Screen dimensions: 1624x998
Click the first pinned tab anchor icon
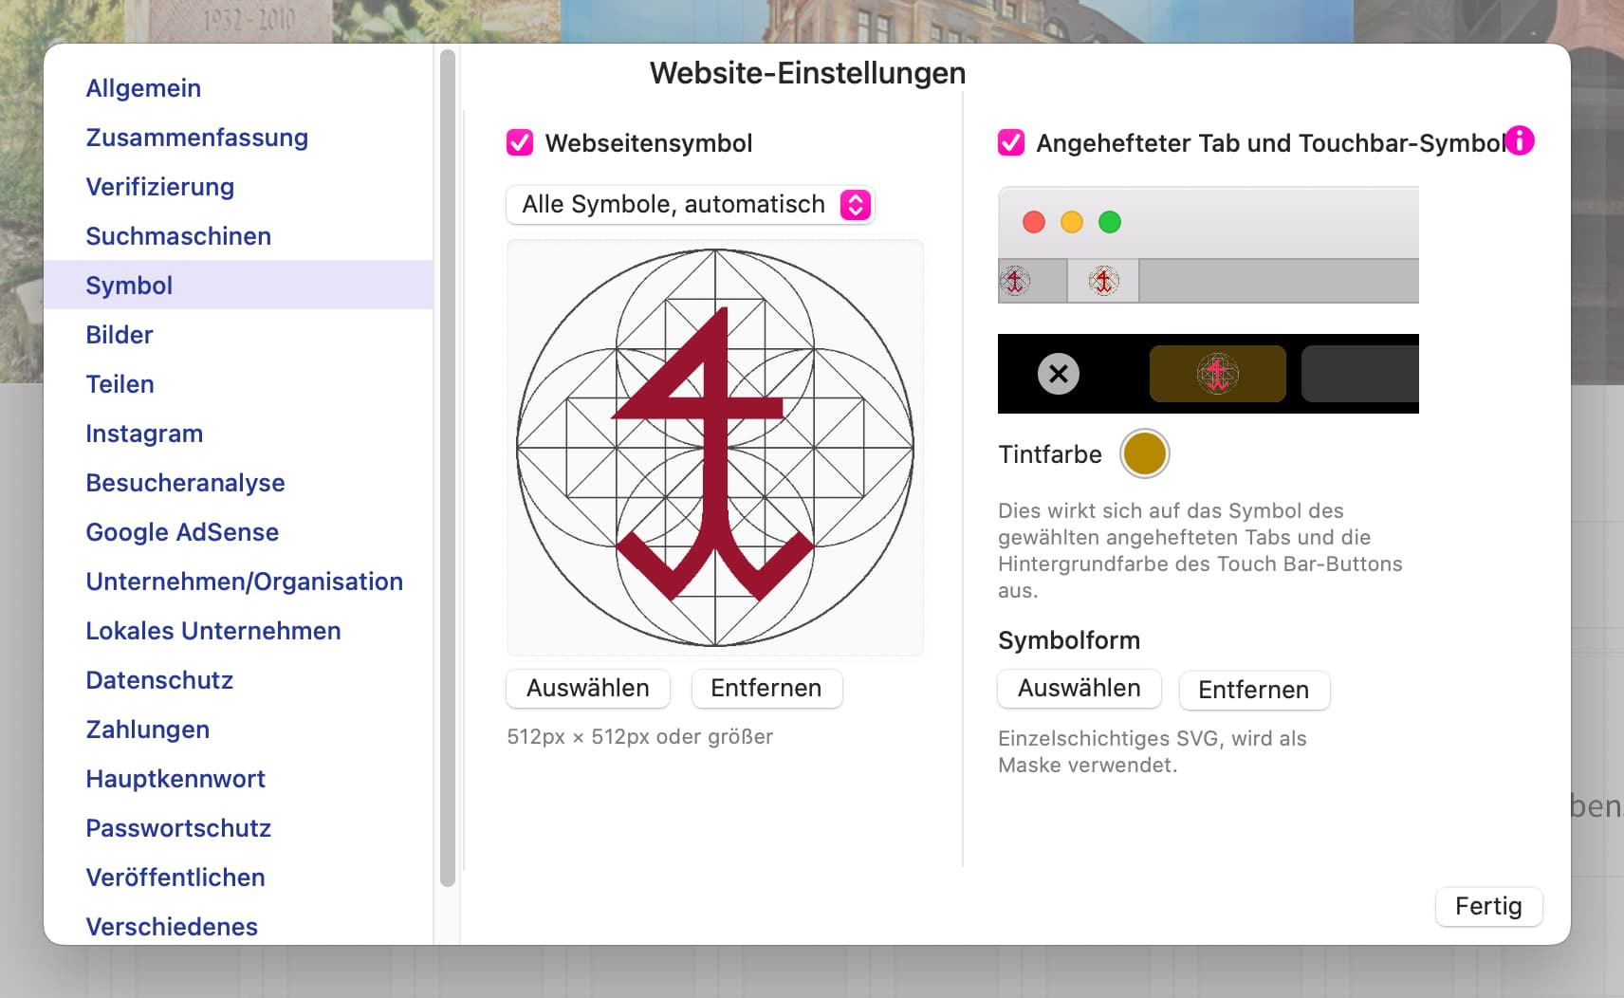point(1016,281)
